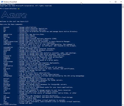The height and width of the screenshot is (106, 124).
Task: Click the 'login' command name
Action: pyautogui.click(x=5, y=73)
